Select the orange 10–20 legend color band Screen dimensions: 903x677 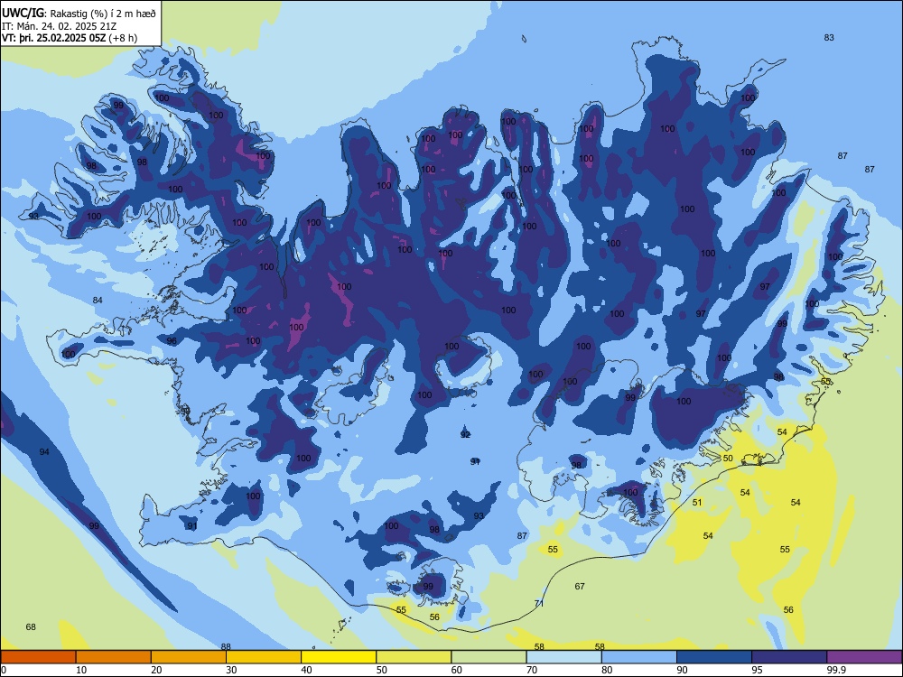pyautogui.click(x=114, y=657)
